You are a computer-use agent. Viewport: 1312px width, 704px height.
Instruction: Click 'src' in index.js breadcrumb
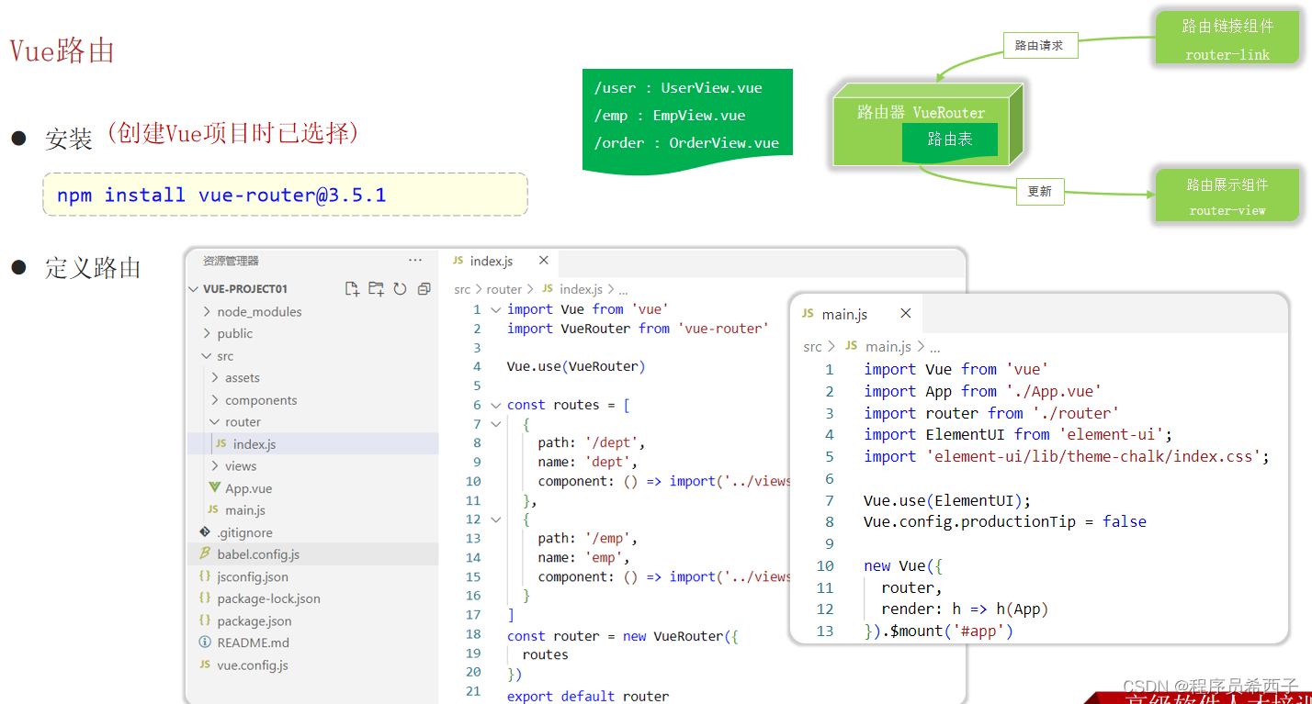pyautogui.click(x=462, y=289)
